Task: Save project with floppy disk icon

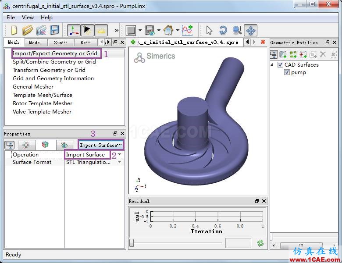Action: (55, 30)
